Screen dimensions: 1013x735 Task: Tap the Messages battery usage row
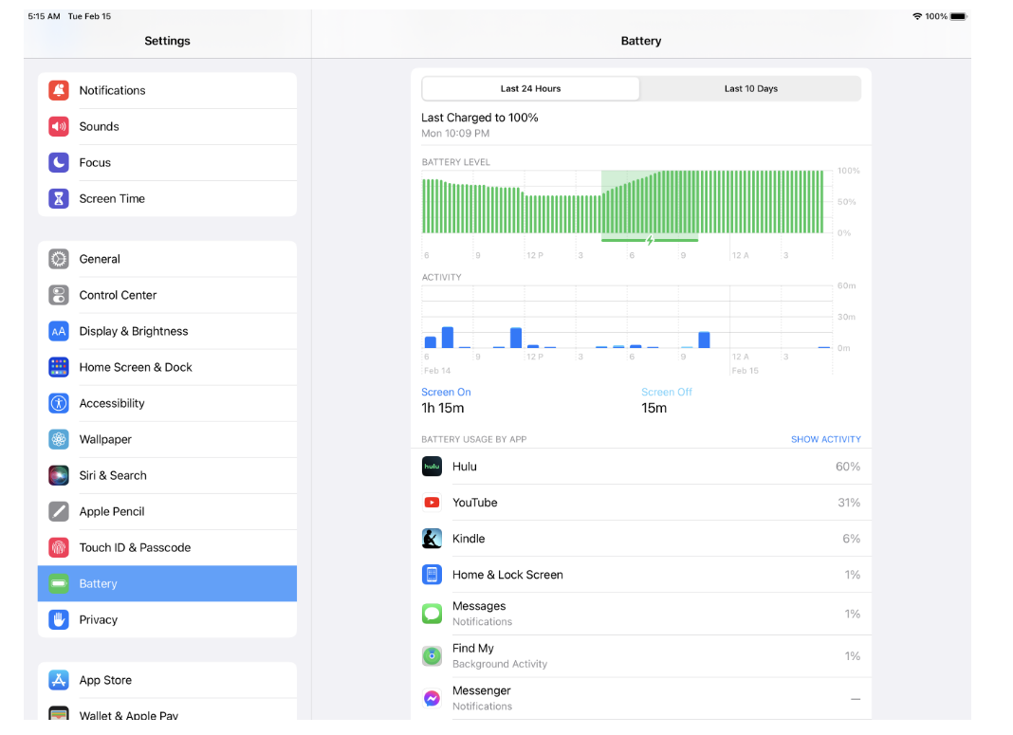641,614
